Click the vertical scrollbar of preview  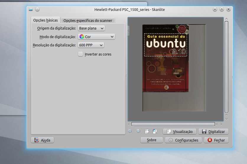point(227,67)
